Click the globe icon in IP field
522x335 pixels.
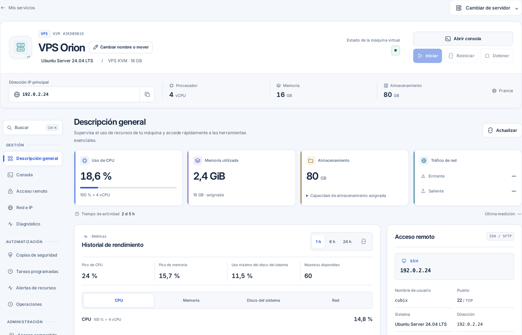click(x=17, y=94)
